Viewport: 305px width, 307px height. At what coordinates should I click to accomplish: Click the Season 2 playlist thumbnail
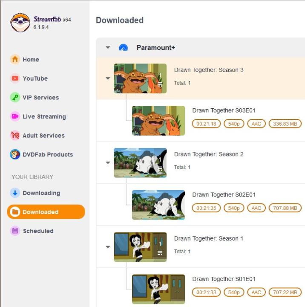(x=140, y=163)
